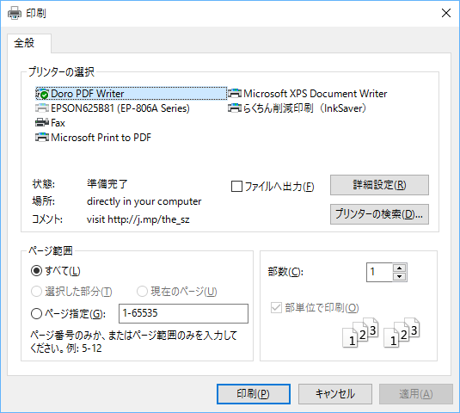This screenshot has height=413, width=460.
Task: Select Microsoft XPS Document Writer icon
Action: [x=235, y=94]
